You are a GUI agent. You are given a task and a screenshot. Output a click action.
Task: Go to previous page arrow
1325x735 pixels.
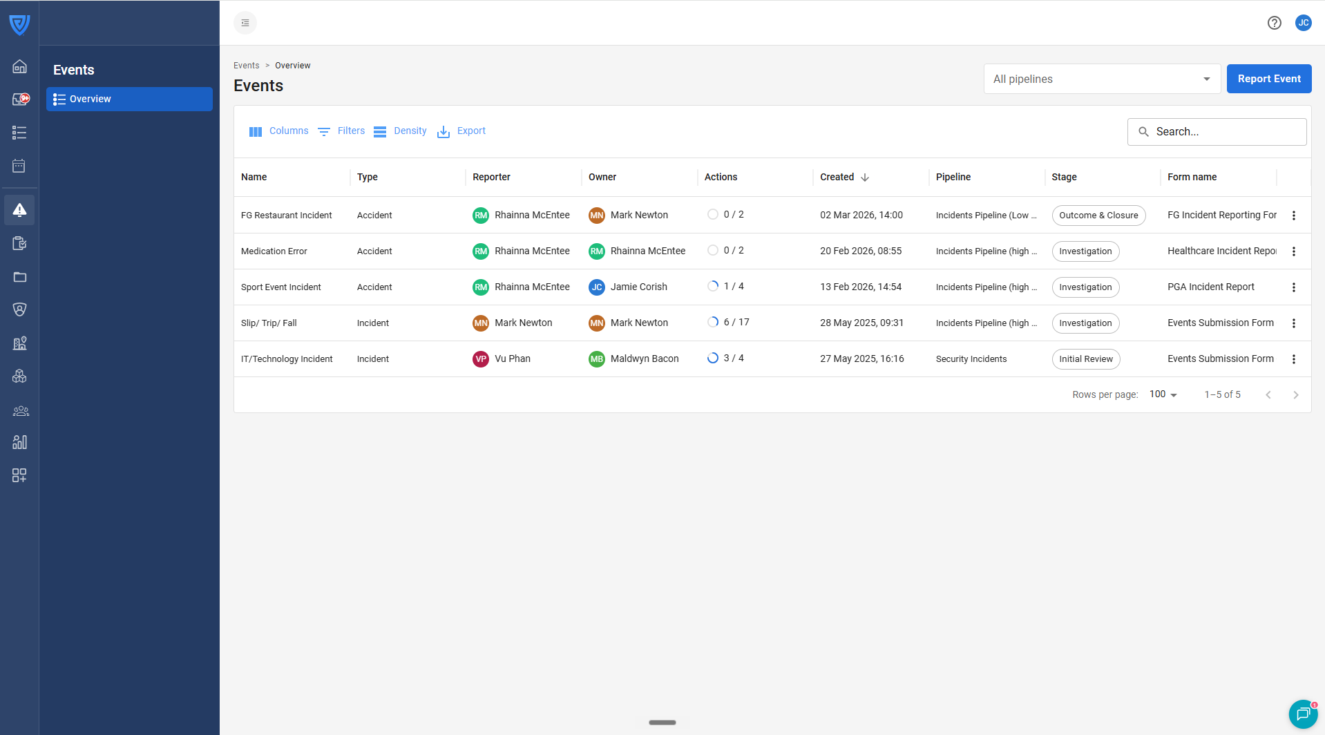pos(1268,395)
